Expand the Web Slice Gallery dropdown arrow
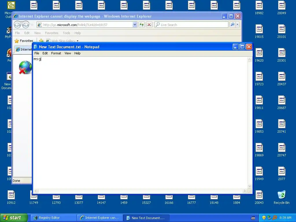This screenshot has width=296, height=222. click(x=77, y=41)
